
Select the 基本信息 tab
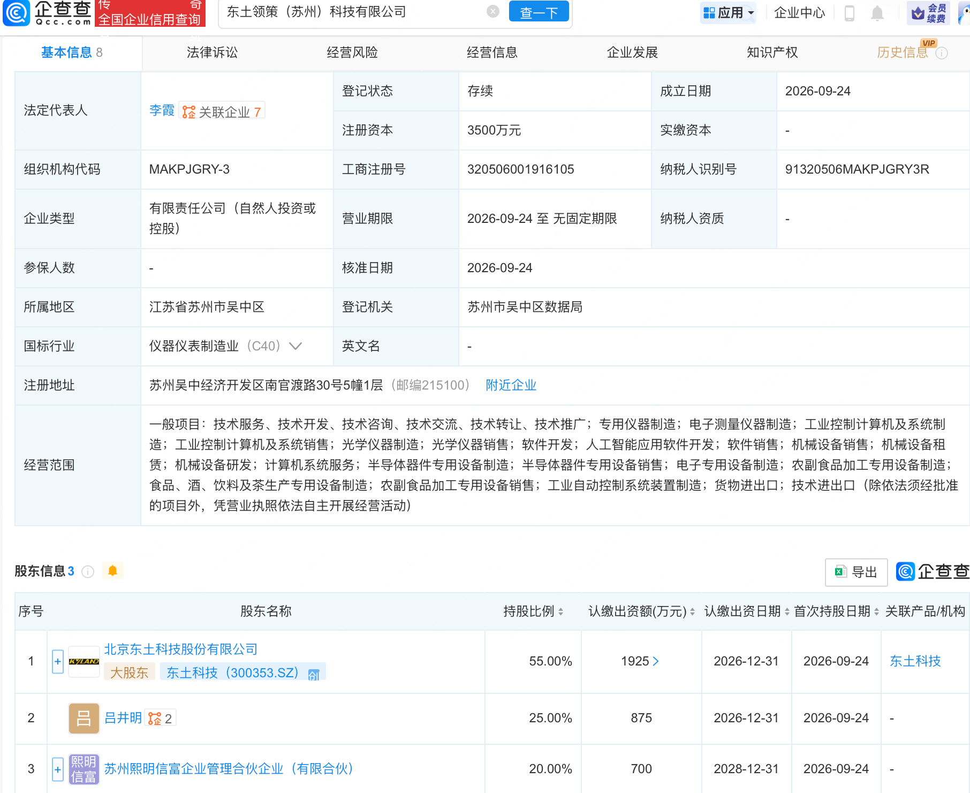click(x=72, y=52)
